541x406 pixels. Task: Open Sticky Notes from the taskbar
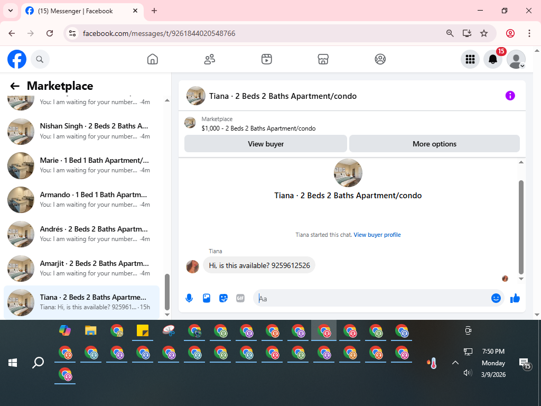(143, 331)
